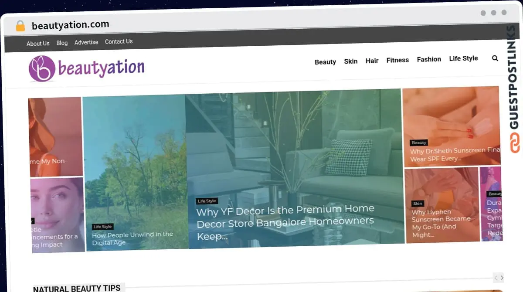This screenshot has width=523, height=292.
Task: Select Blog in the top bar
Action: tap(61, 43)
